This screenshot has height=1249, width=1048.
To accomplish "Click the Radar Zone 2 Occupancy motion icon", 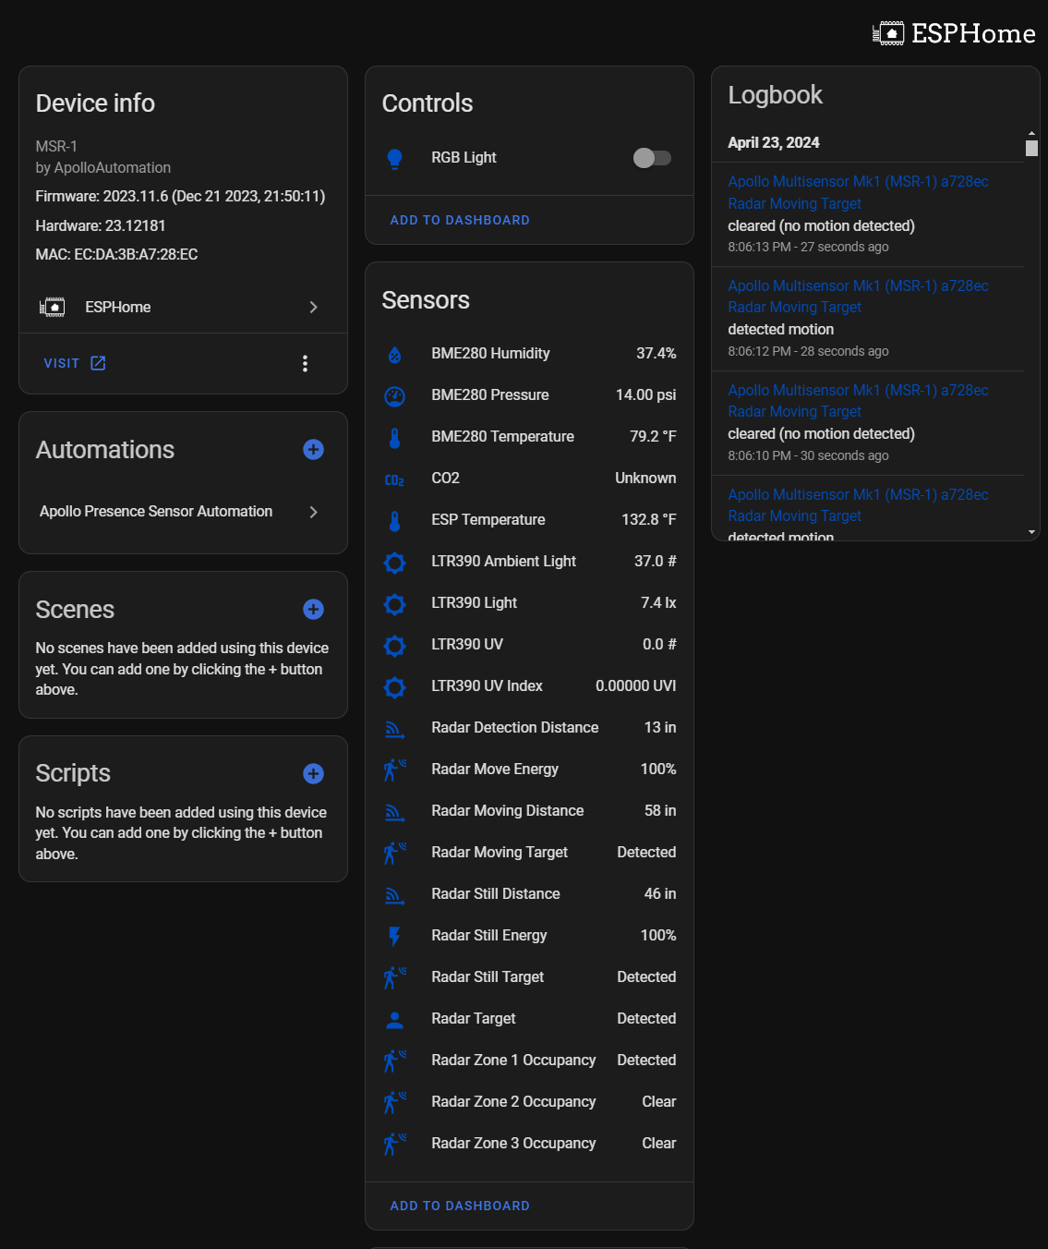I will click(x=394, y=1102).
